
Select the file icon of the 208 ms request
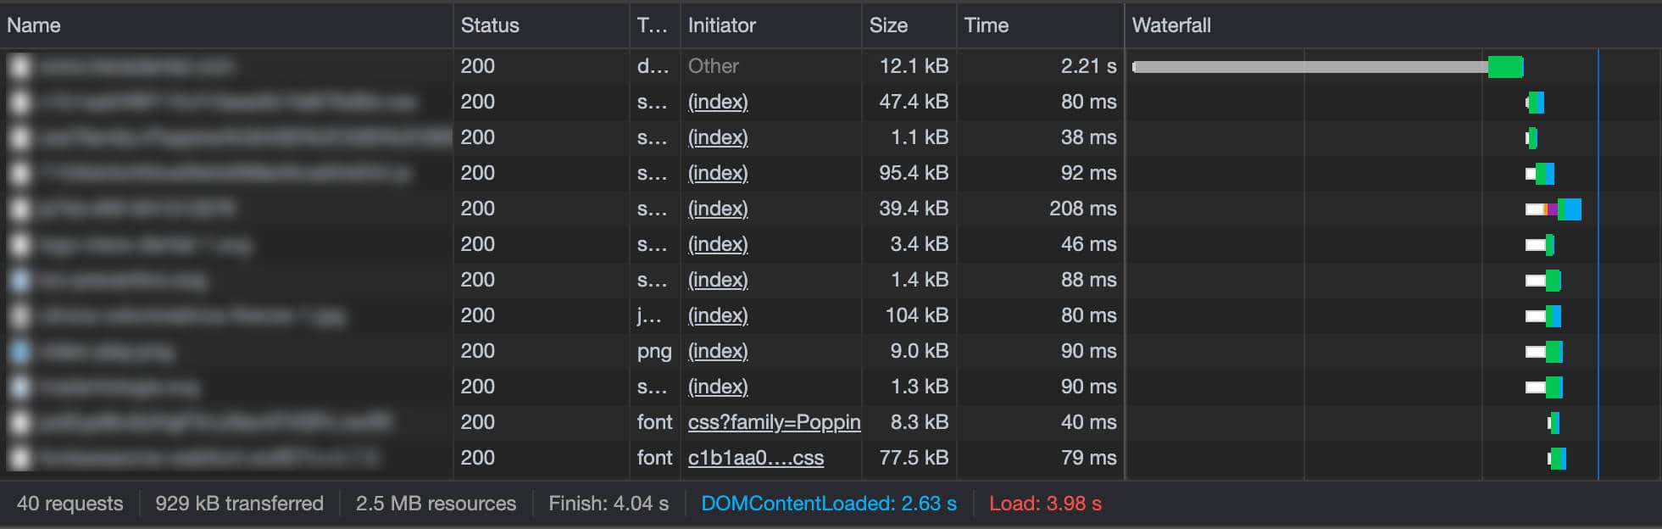(x=19, y=209)
